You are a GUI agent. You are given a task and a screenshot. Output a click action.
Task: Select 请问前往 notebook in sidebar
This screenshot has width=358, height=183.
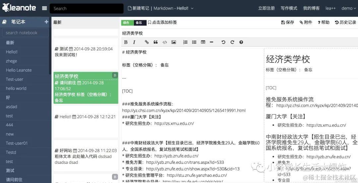tap(14, 180)
